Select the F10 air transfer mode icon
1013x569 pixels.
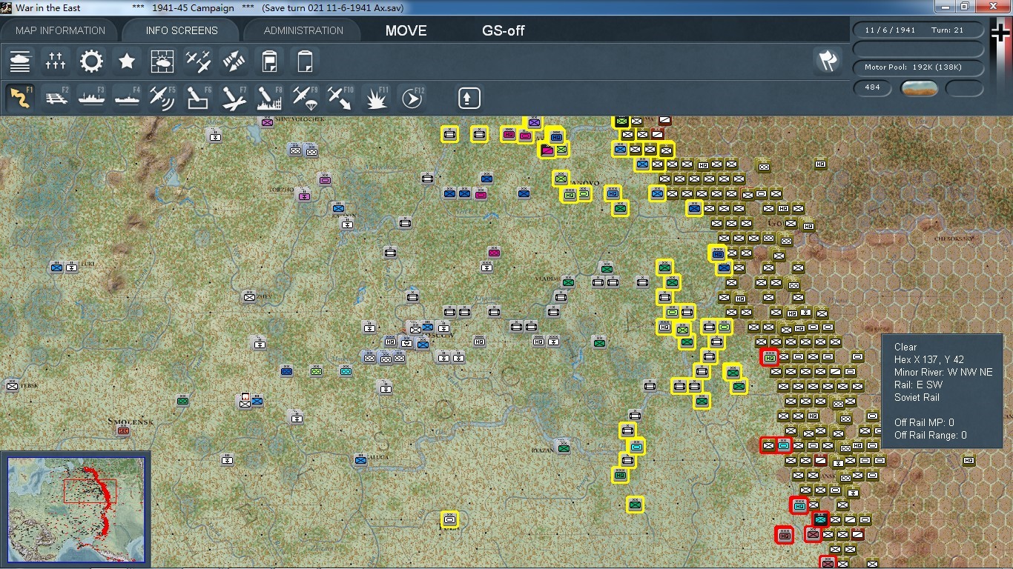point(340,97)
